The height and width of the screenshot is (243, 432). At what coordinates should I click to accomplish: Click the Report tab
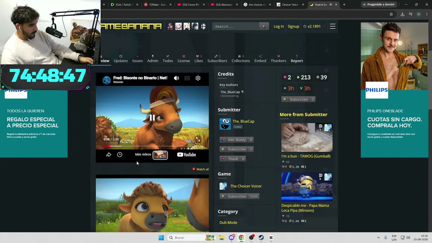click(x=297, y=59)
